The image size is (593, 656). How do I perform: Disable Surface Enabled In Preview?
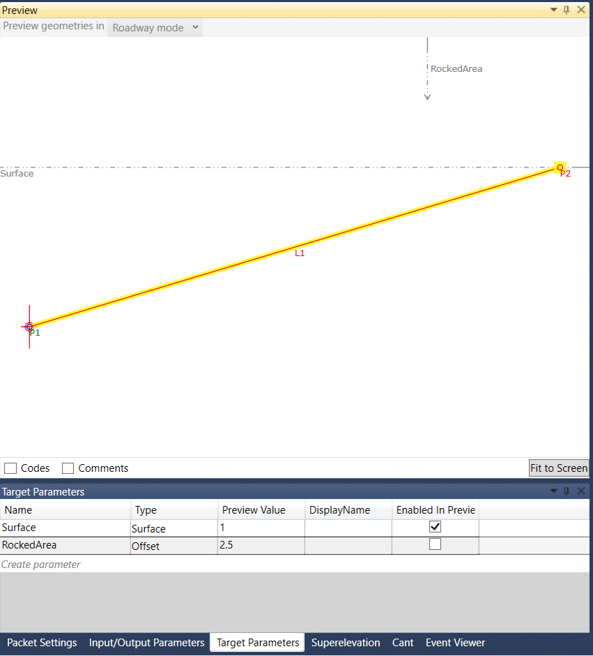[435, 527]
